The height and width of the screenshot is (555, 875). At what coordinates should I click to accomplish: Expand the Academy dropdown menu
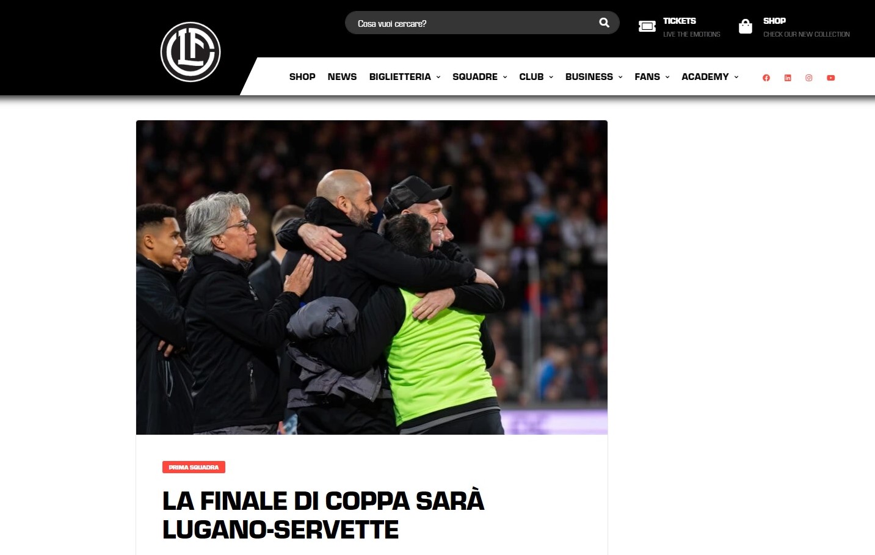tap(710, 77)
